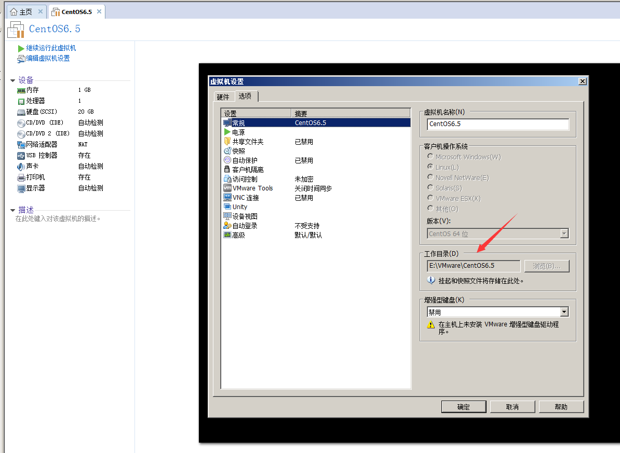Screen dimensions: 620x453
Task: Close the CentOS6.5 tab
Action: pyautogui.click(x=99, y=11)
